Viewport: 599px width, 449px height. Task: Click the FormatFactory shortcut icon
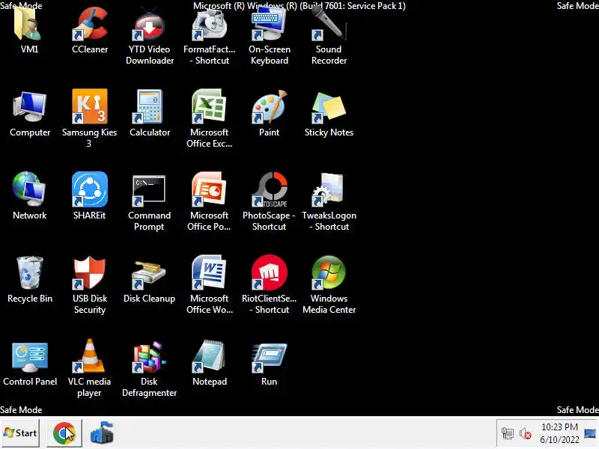210,24
